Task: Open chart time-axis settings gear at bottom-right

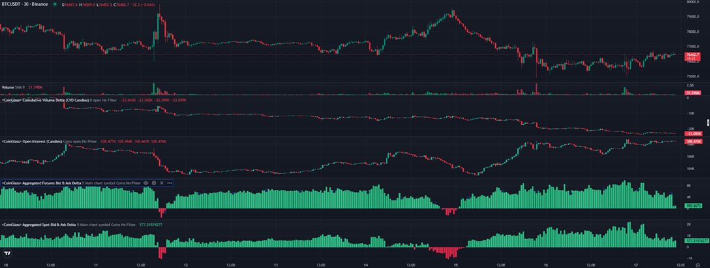Action: (x=698, y=265)
